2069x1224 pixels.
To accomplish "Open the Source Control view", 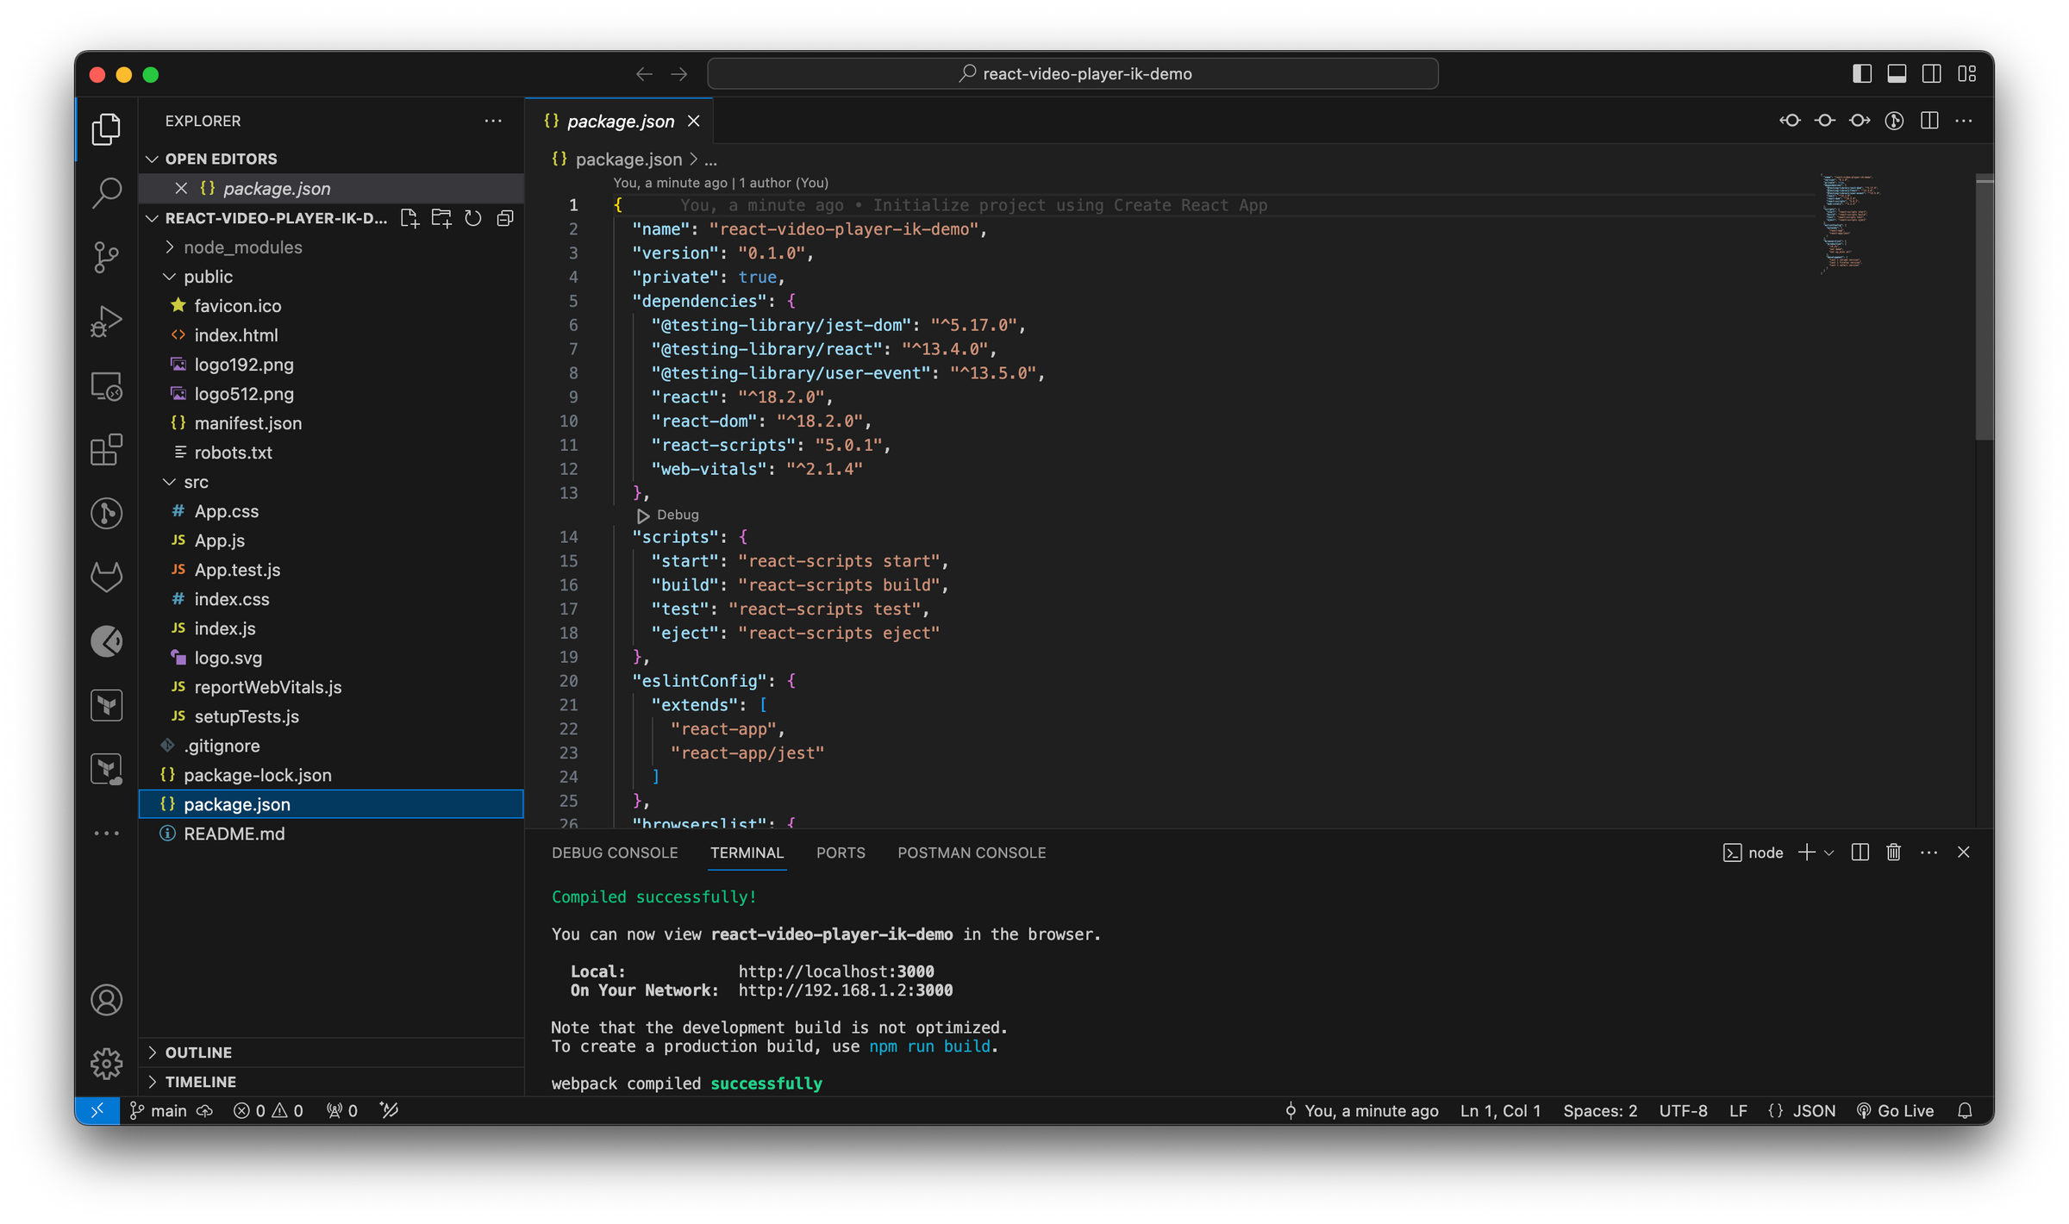I will [x=106, y=257].
